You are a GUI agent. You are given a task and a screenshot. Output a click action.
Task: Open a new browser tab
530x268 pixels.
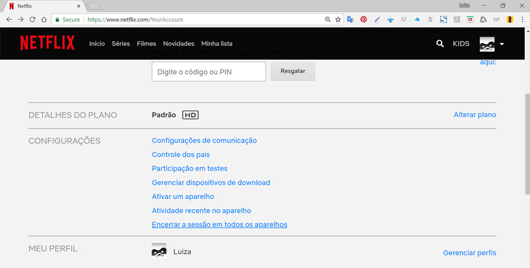coord(94,6)
